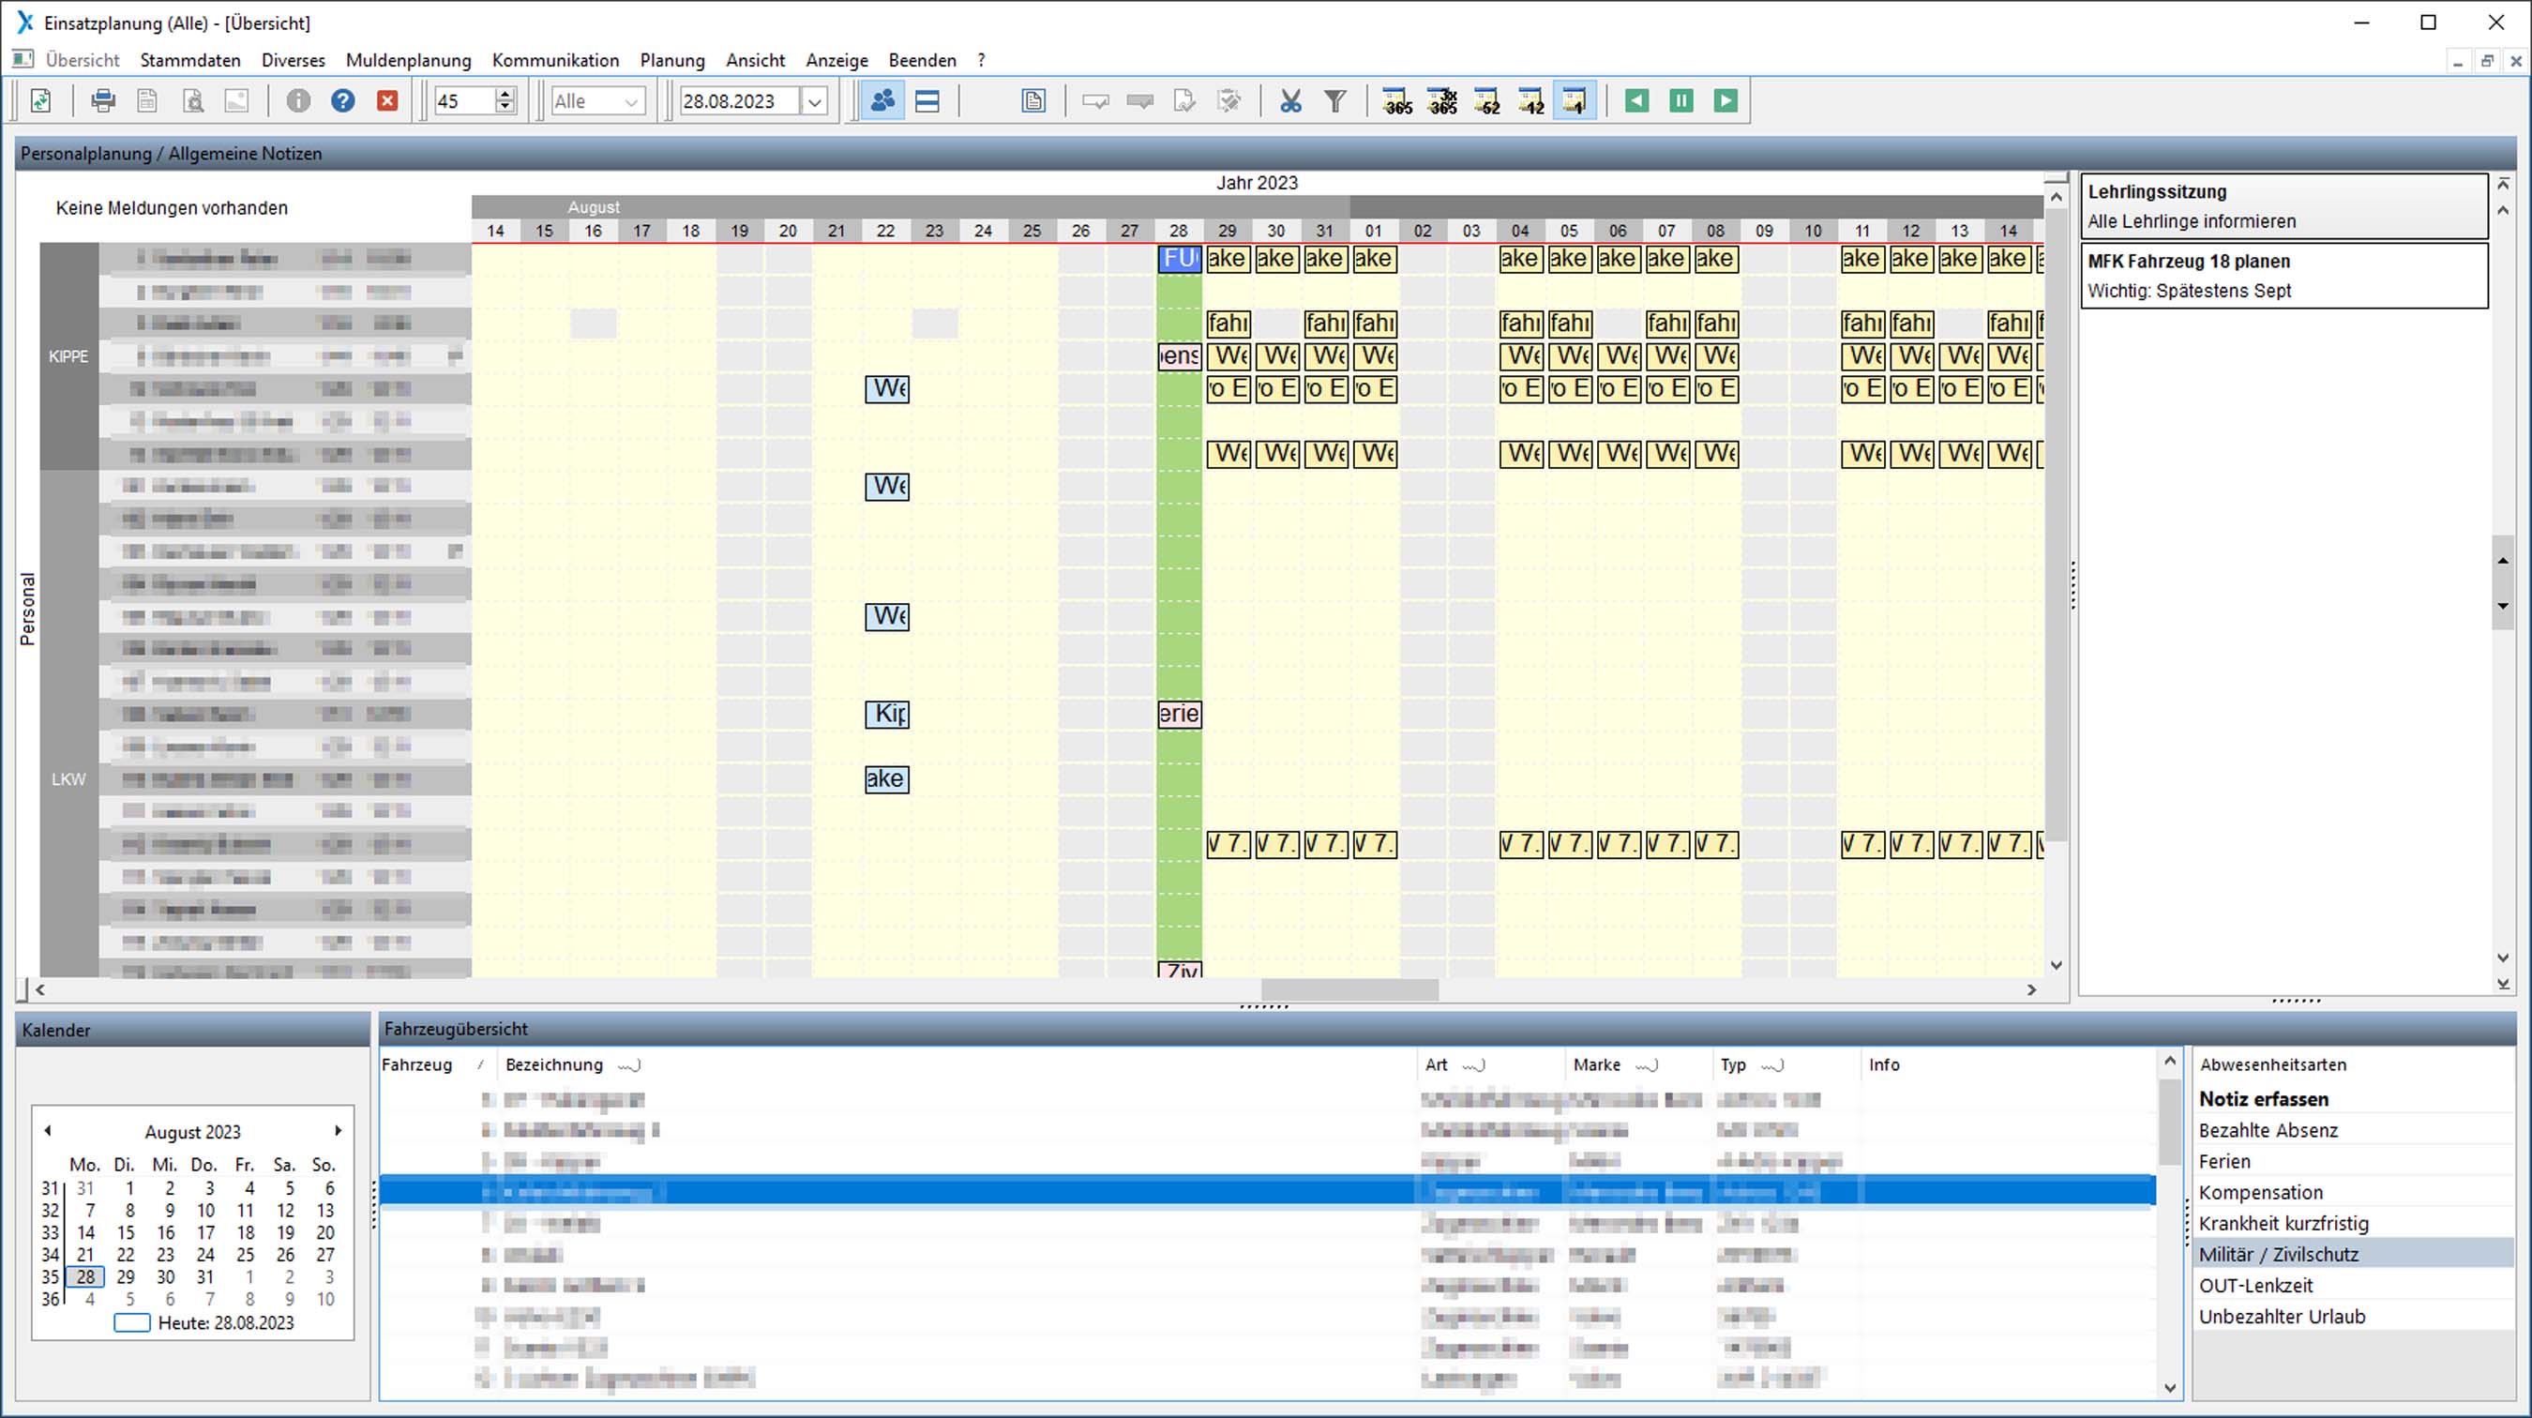Click the grayed filled comment icon

[1140, 100]
